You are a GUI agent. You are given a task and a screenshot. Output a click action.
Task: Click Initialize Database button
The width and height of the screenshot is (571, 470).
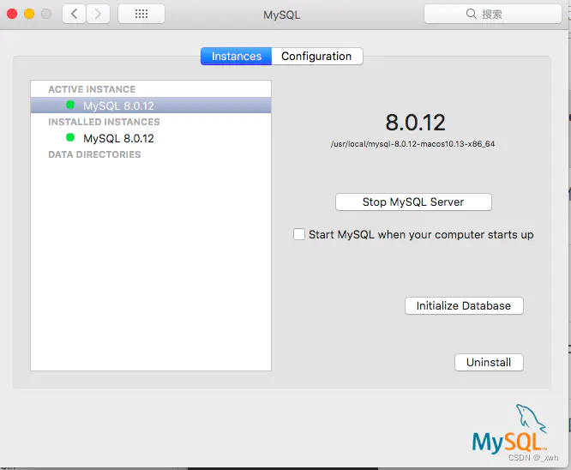click(x=464, y=305)
